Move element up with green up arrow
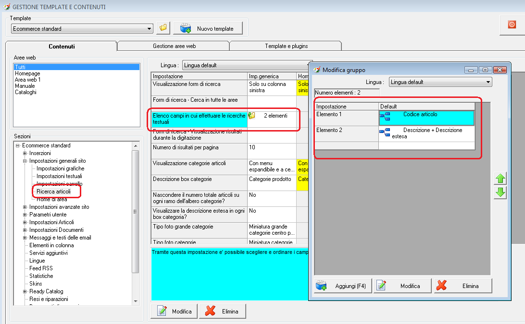 tap(500, 179)
